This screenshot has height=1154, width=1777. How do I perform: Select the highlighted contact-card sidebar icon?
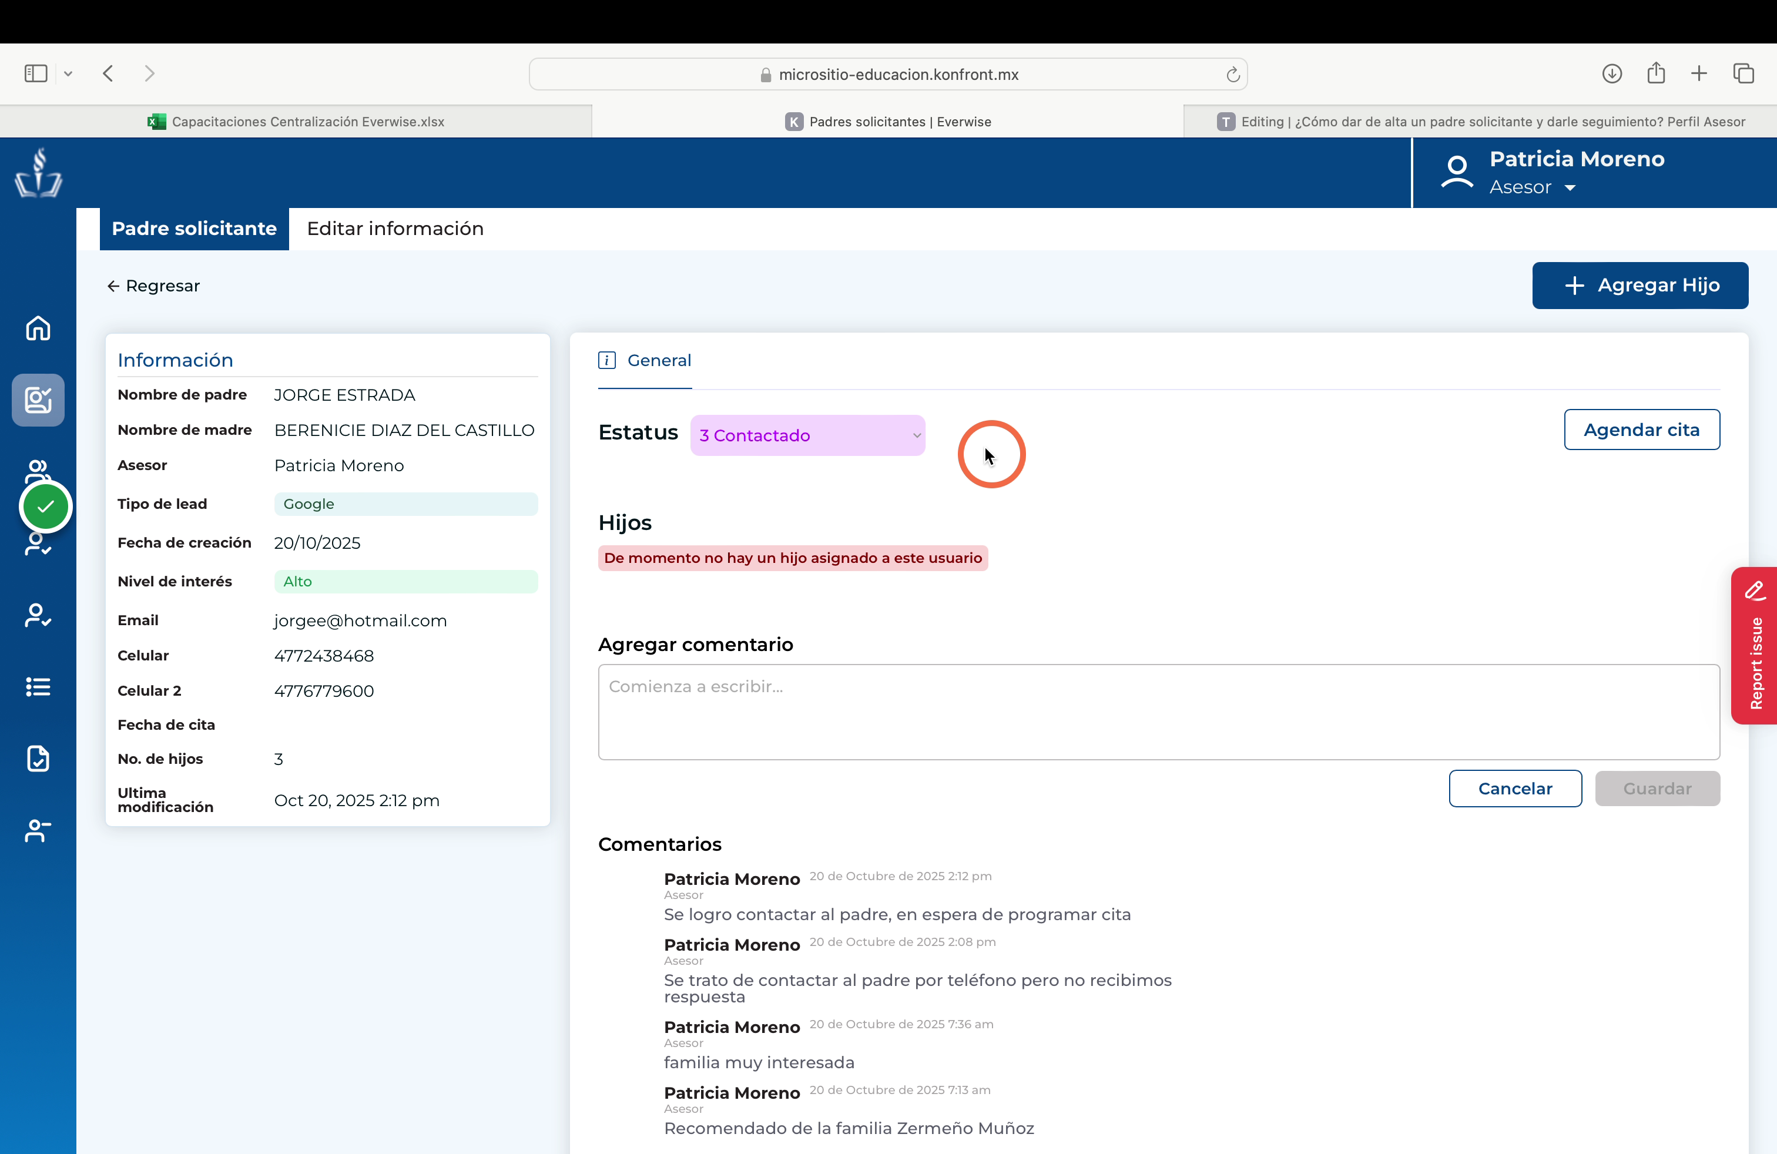pyautogui.click(x=38, y=400)
